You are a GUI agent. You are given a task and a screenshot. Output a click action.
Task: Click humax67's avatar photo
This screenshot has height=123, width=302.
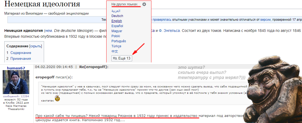pos(16,82)
